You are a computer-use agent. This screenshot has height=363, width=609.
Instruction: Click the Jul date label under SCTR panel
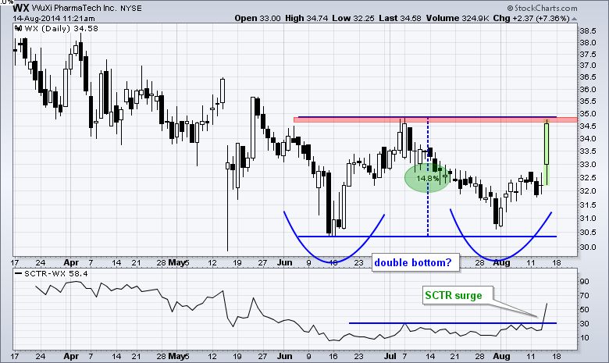390,356
